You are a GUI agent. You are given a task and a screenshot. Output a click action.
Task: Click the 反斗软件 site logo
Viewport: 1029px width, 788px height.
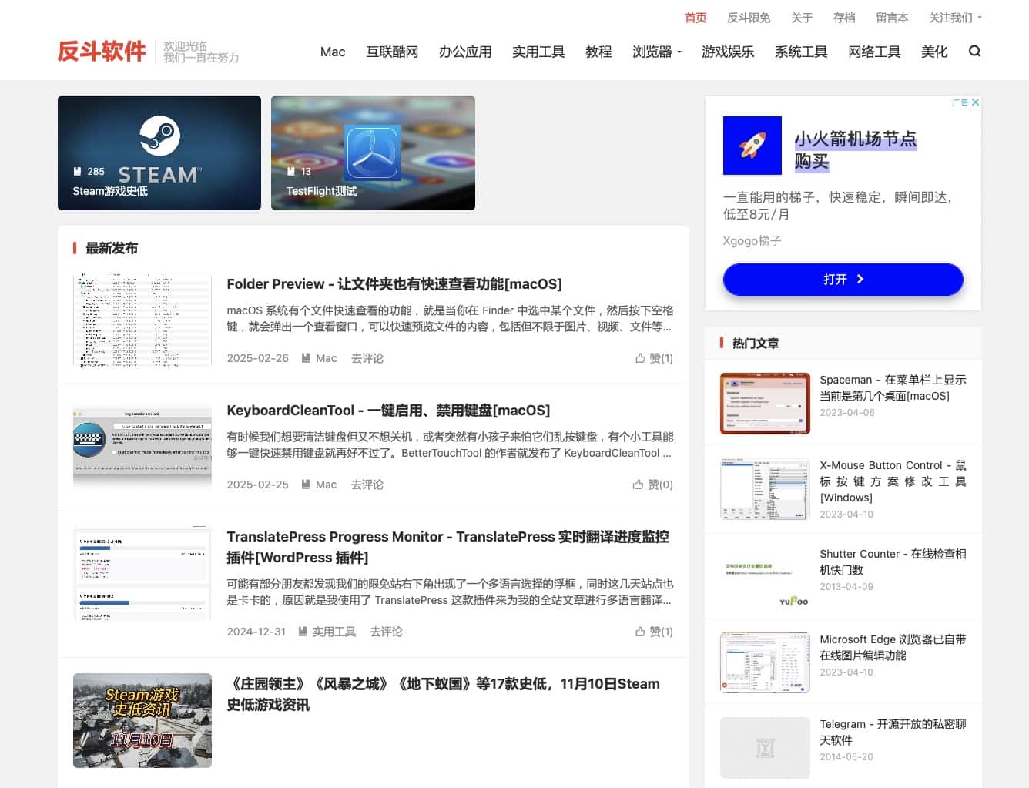coord(102,51)
